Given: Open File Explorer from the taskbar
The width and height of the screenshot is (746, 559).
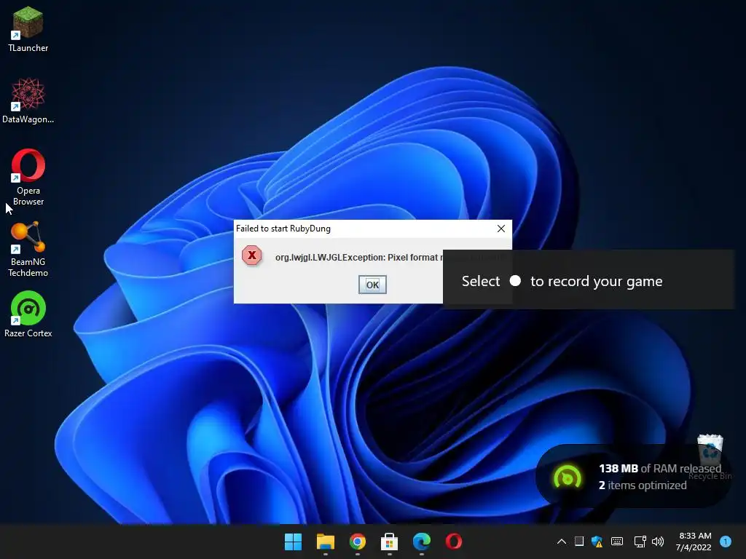Looking at the screenshot, I should coord(326,542).
